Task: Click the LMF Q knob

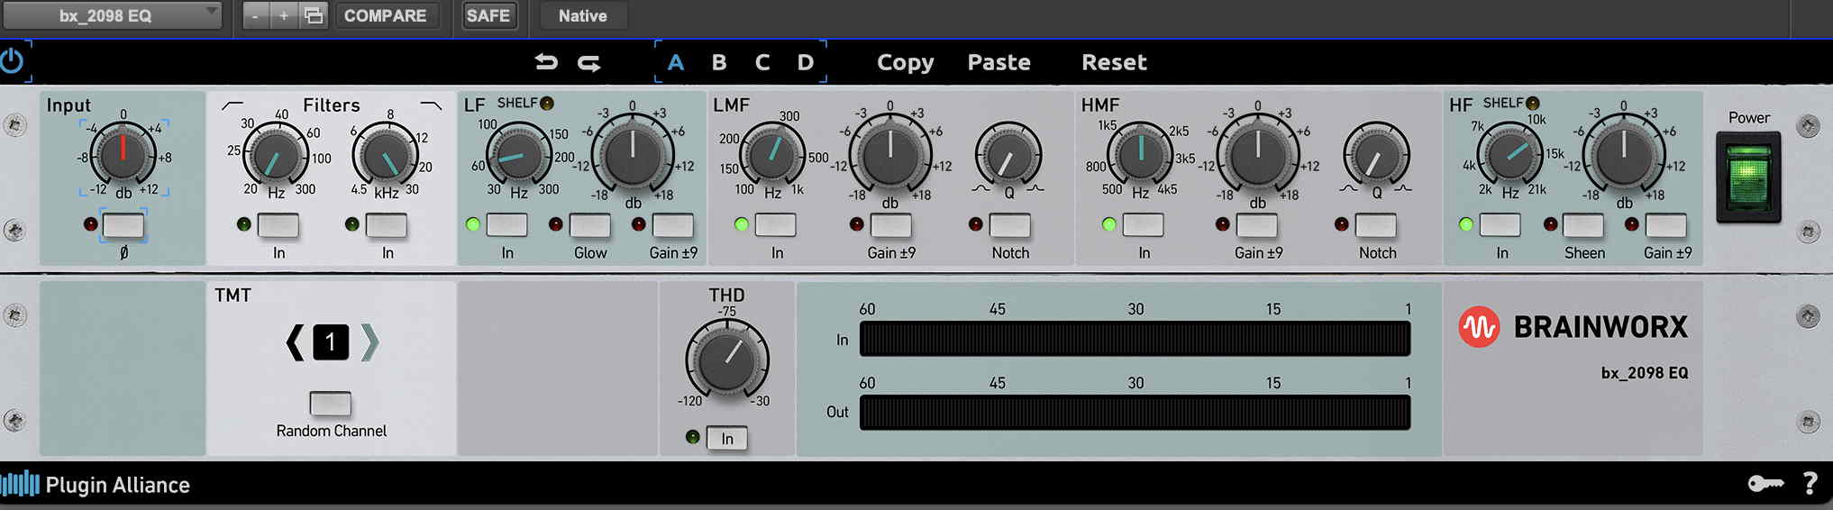Action: [x=1008, y=156]
